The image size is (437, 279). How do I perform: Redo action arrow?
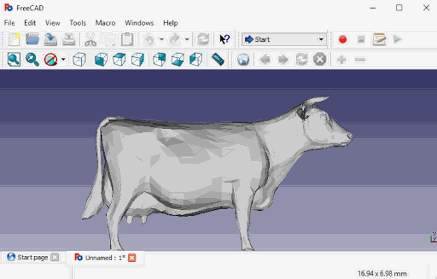pyautogui.click(x=175, y=39)
